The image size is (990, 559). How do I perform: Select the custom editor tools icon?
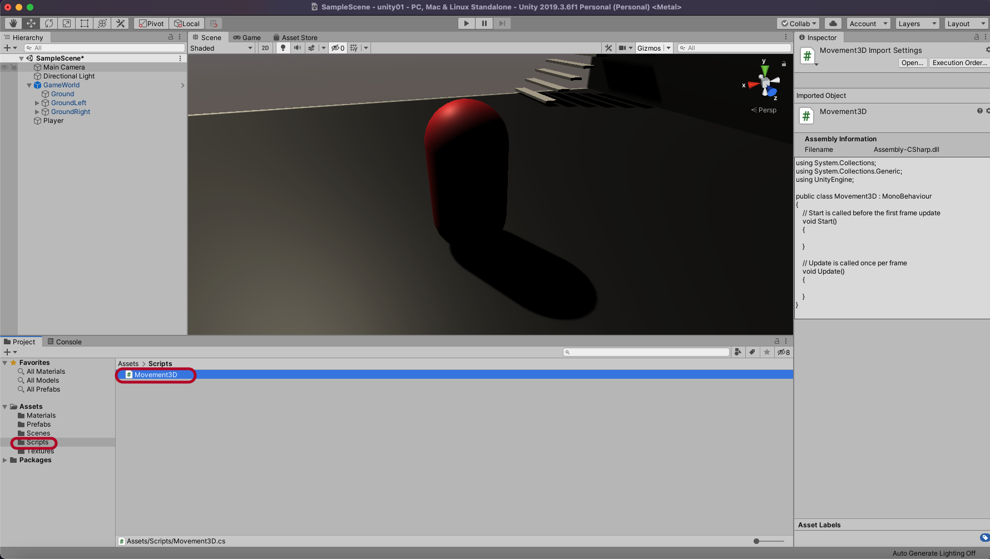click(120, 23)
